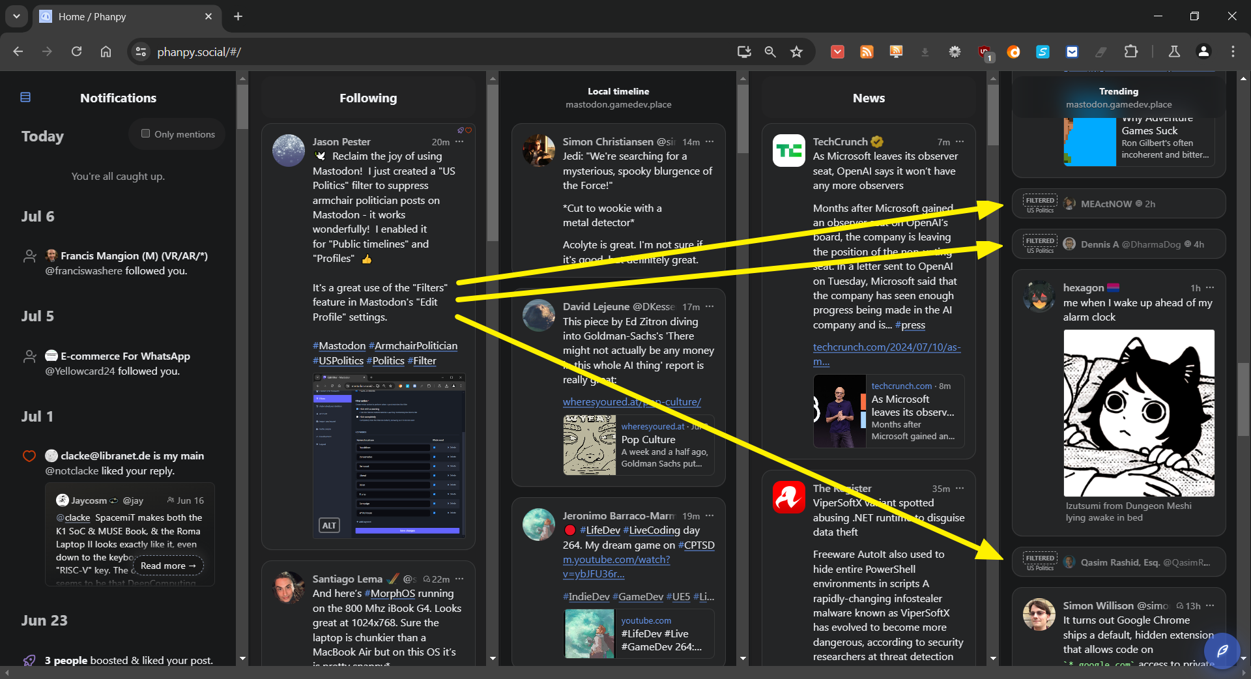Screen dimensions: 1251x679
Task: Click the gear-shaped extension icon
Action: (x=955, y=51)
